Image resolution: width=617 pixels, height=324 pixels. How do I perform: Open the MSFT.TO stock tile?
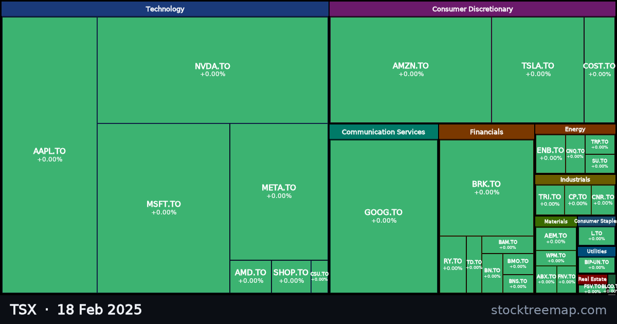tap(164, 208)
